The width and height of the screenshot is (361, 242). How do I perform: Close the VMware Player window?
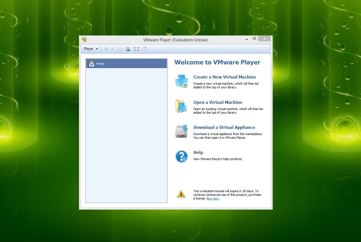coord(264,39)
